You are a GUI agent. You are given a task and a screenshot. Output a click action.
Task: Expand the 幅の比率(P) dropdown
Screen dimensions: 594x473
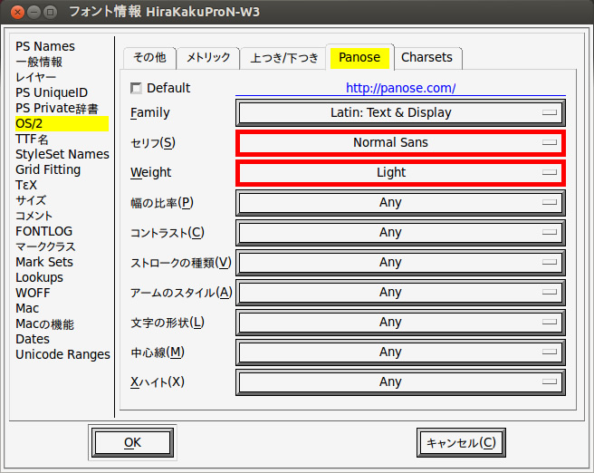[400, 202]
